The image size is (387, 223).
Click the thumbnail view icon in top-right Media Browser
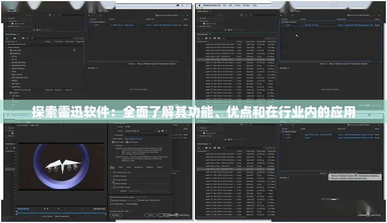pyautogui.click(x=229, y=30)
